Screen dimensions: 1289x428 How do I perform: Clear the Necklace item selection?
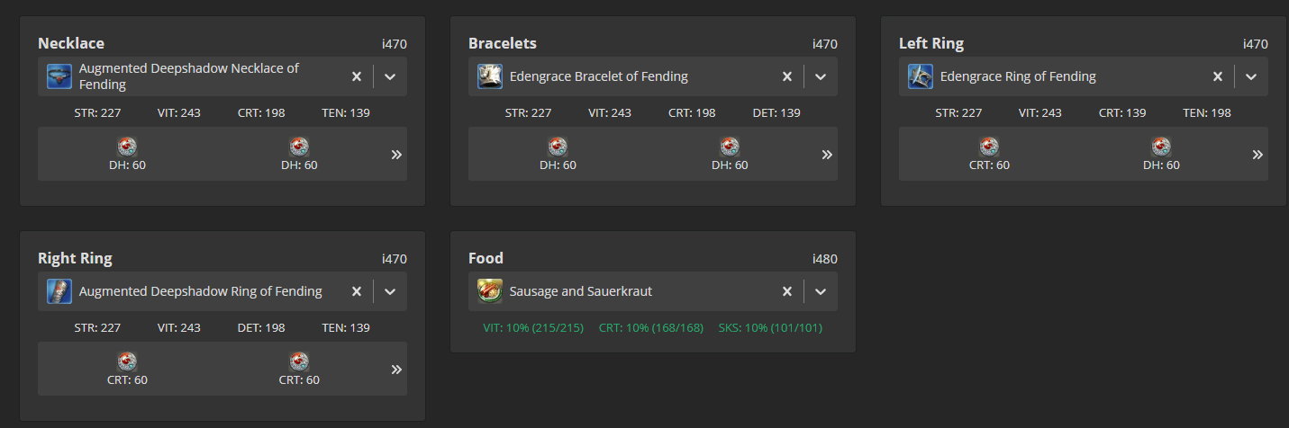tap(356, 76)
